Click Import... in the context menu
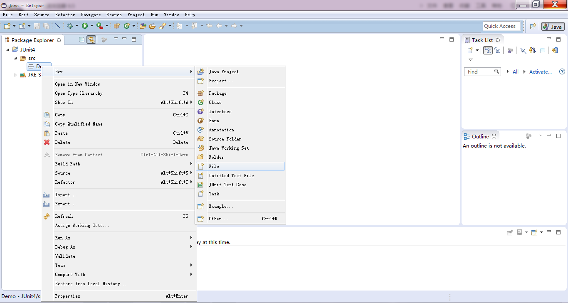The image size is (568, 303). (x=119, y=195)
